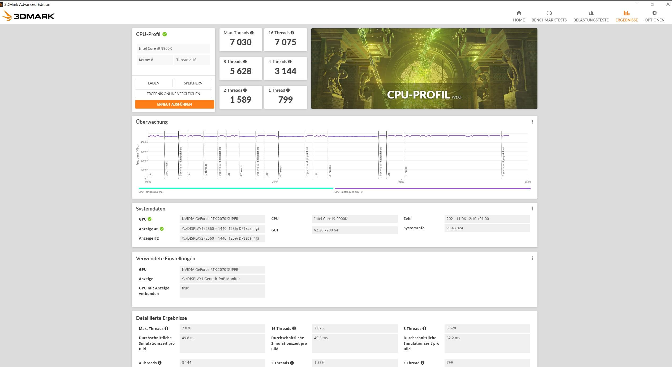The image size is (672, 367).
Task: Open the Systemdaten panel three-dot menu
Action: click(532, 209)
